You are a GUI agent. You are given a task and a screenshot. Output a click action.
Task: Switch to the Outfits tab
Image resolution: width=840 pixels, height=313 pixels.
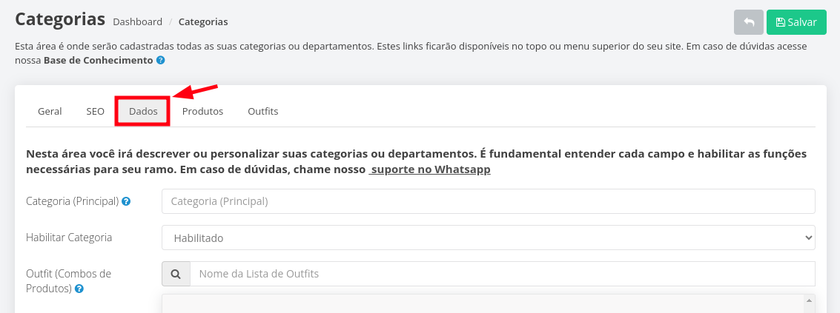(263, 111)
